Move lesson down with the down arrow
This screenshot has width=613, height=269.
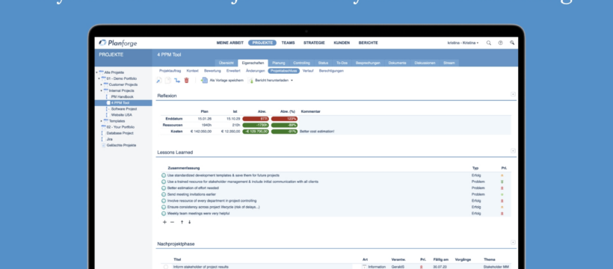190,222
